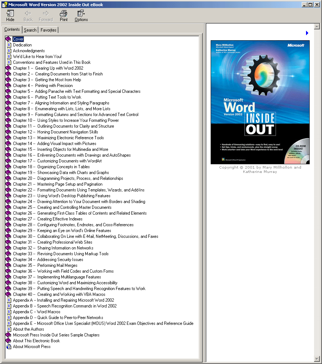The width and height of the screenshot is (322, 364).
Task: Click the Dedication page icon
Action: (x=9, y=45)
